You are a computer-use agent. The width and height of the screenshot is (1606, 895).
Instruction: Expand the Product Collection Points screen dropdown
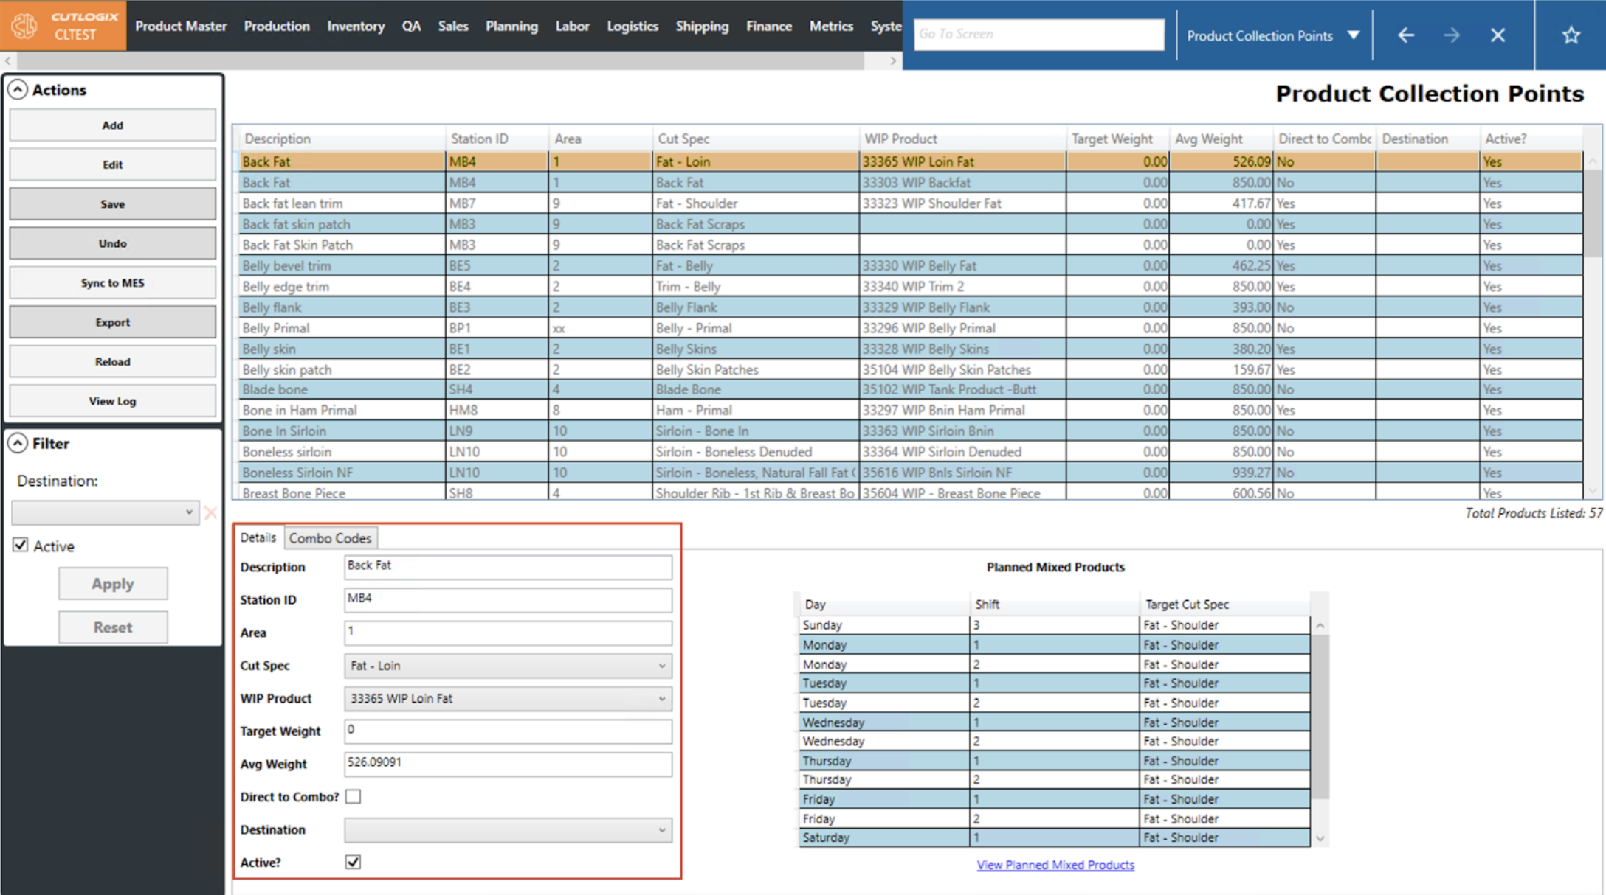[1354, 35]
